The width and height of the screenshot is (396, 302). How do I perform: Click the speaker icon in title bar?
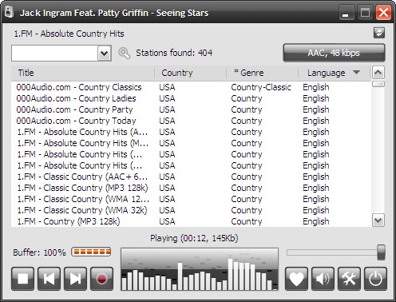9,13
